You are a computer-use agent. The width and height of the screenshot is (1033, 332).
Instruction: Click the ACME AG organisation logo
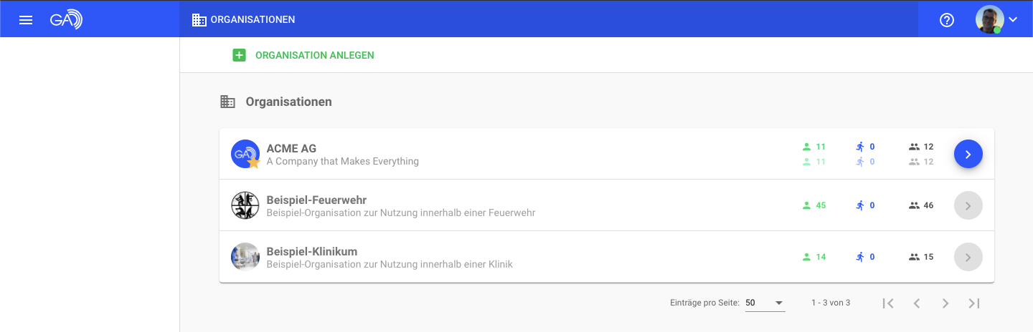(245, 154)
